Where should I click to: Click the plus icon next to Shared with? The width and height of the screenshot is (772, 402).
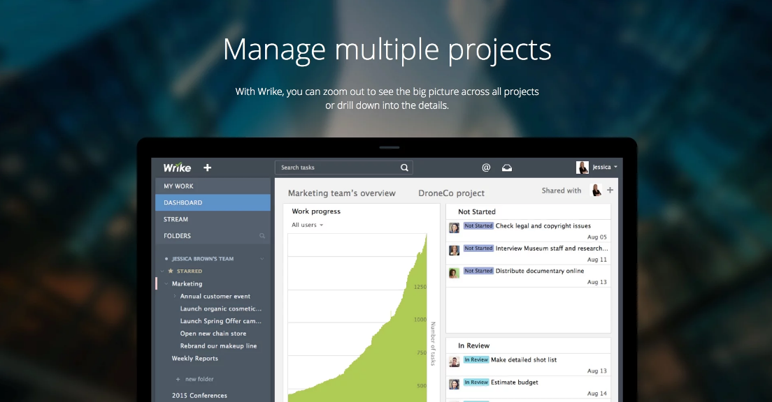tap(610, 190)
